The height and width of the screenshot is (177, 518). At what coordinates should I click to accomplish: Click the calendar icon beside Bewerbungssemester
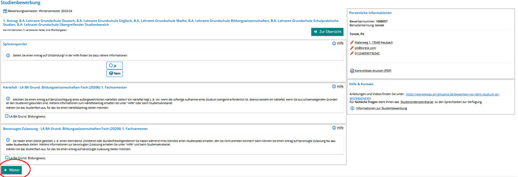[x=5, y=11]
